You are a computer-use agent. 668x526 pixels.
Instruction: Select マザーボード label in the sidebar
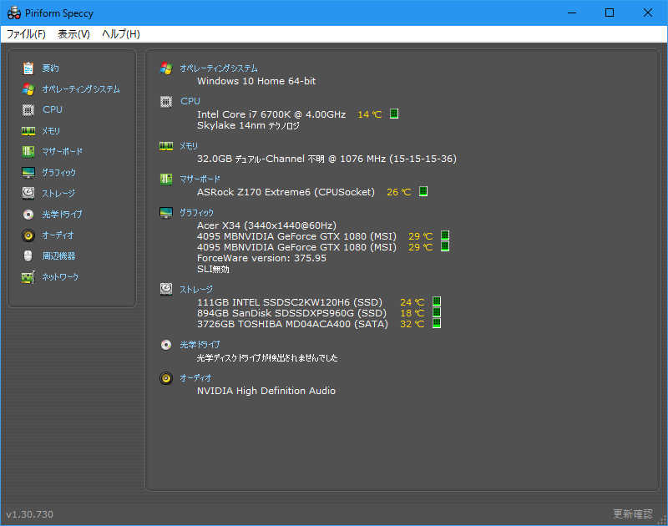(62, 151)
